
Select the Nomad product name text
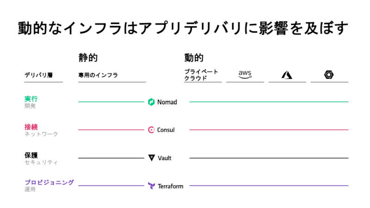(x=167, y=102)
